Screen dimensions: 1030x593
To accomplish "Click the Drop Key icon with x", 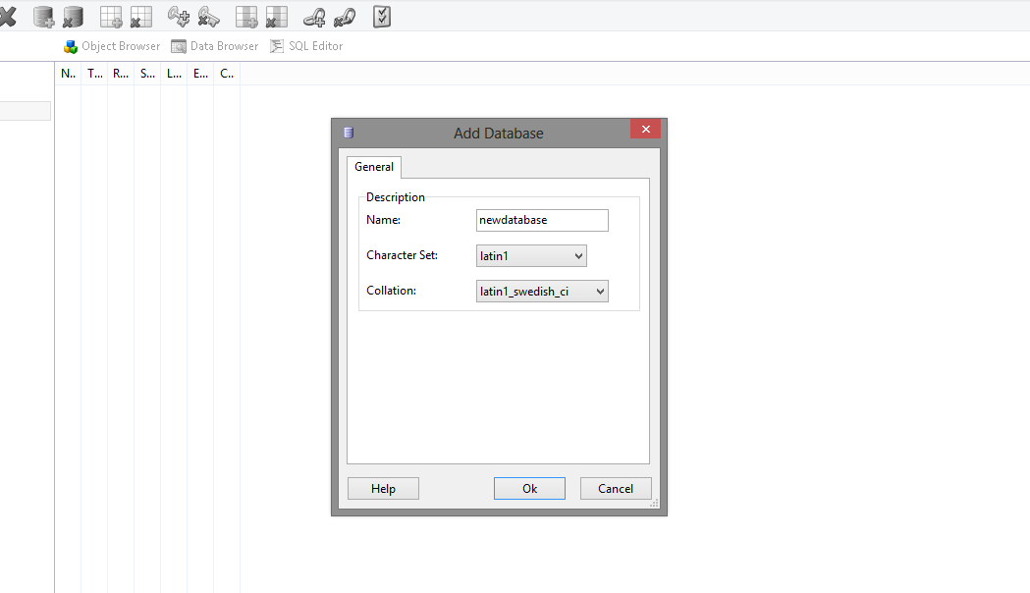I will [x=208, y=17].
